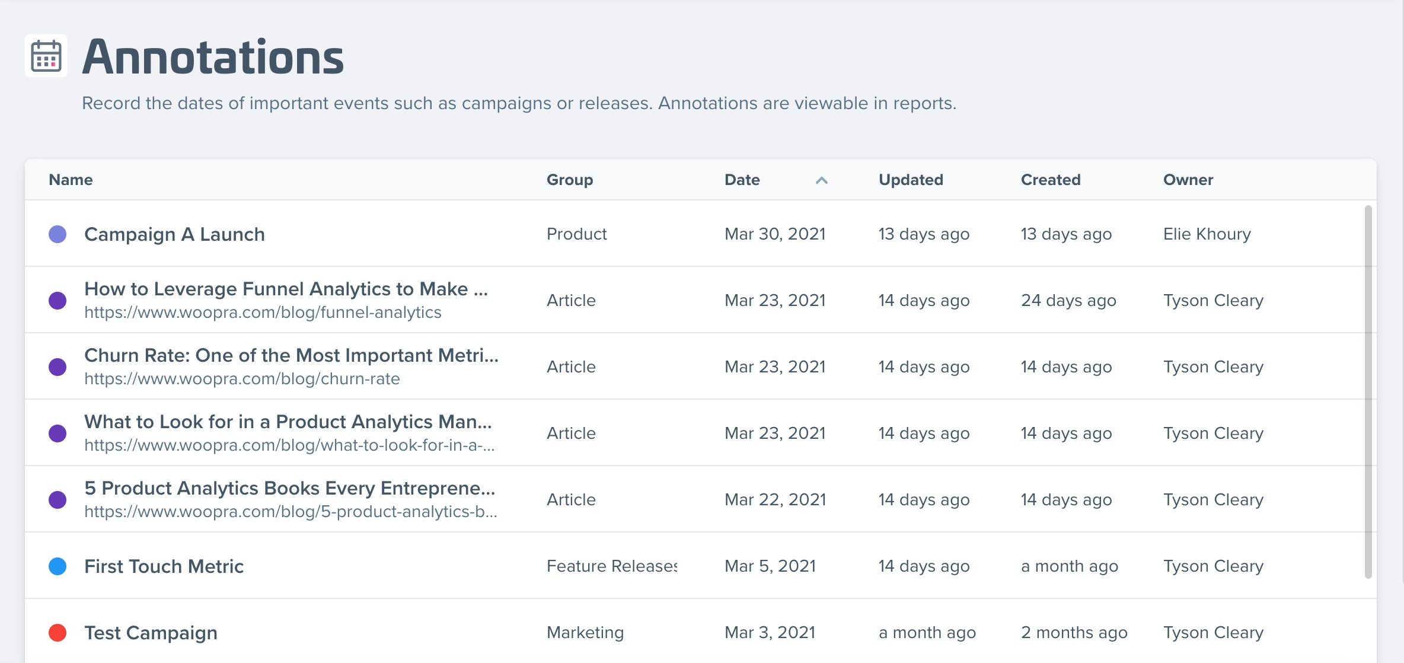Sort by the Name column header

pos(71,180)
